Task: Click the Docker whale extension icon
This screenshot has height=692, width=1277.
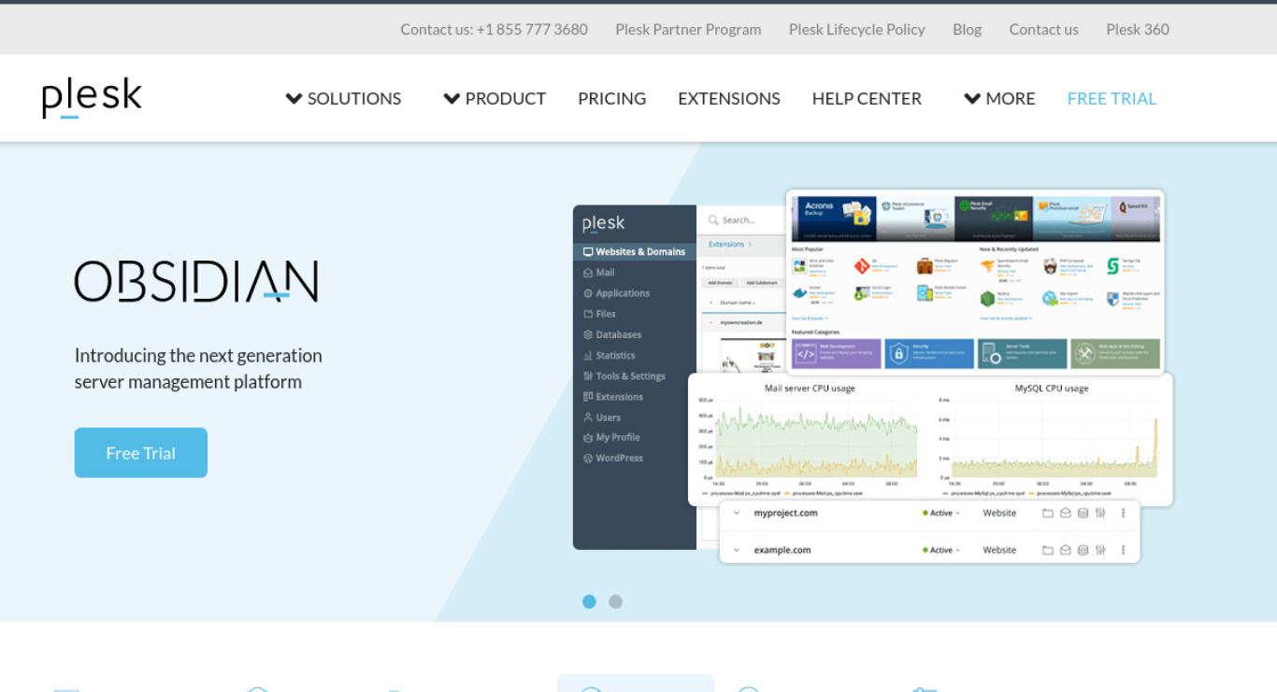Action: pos(799,293)
